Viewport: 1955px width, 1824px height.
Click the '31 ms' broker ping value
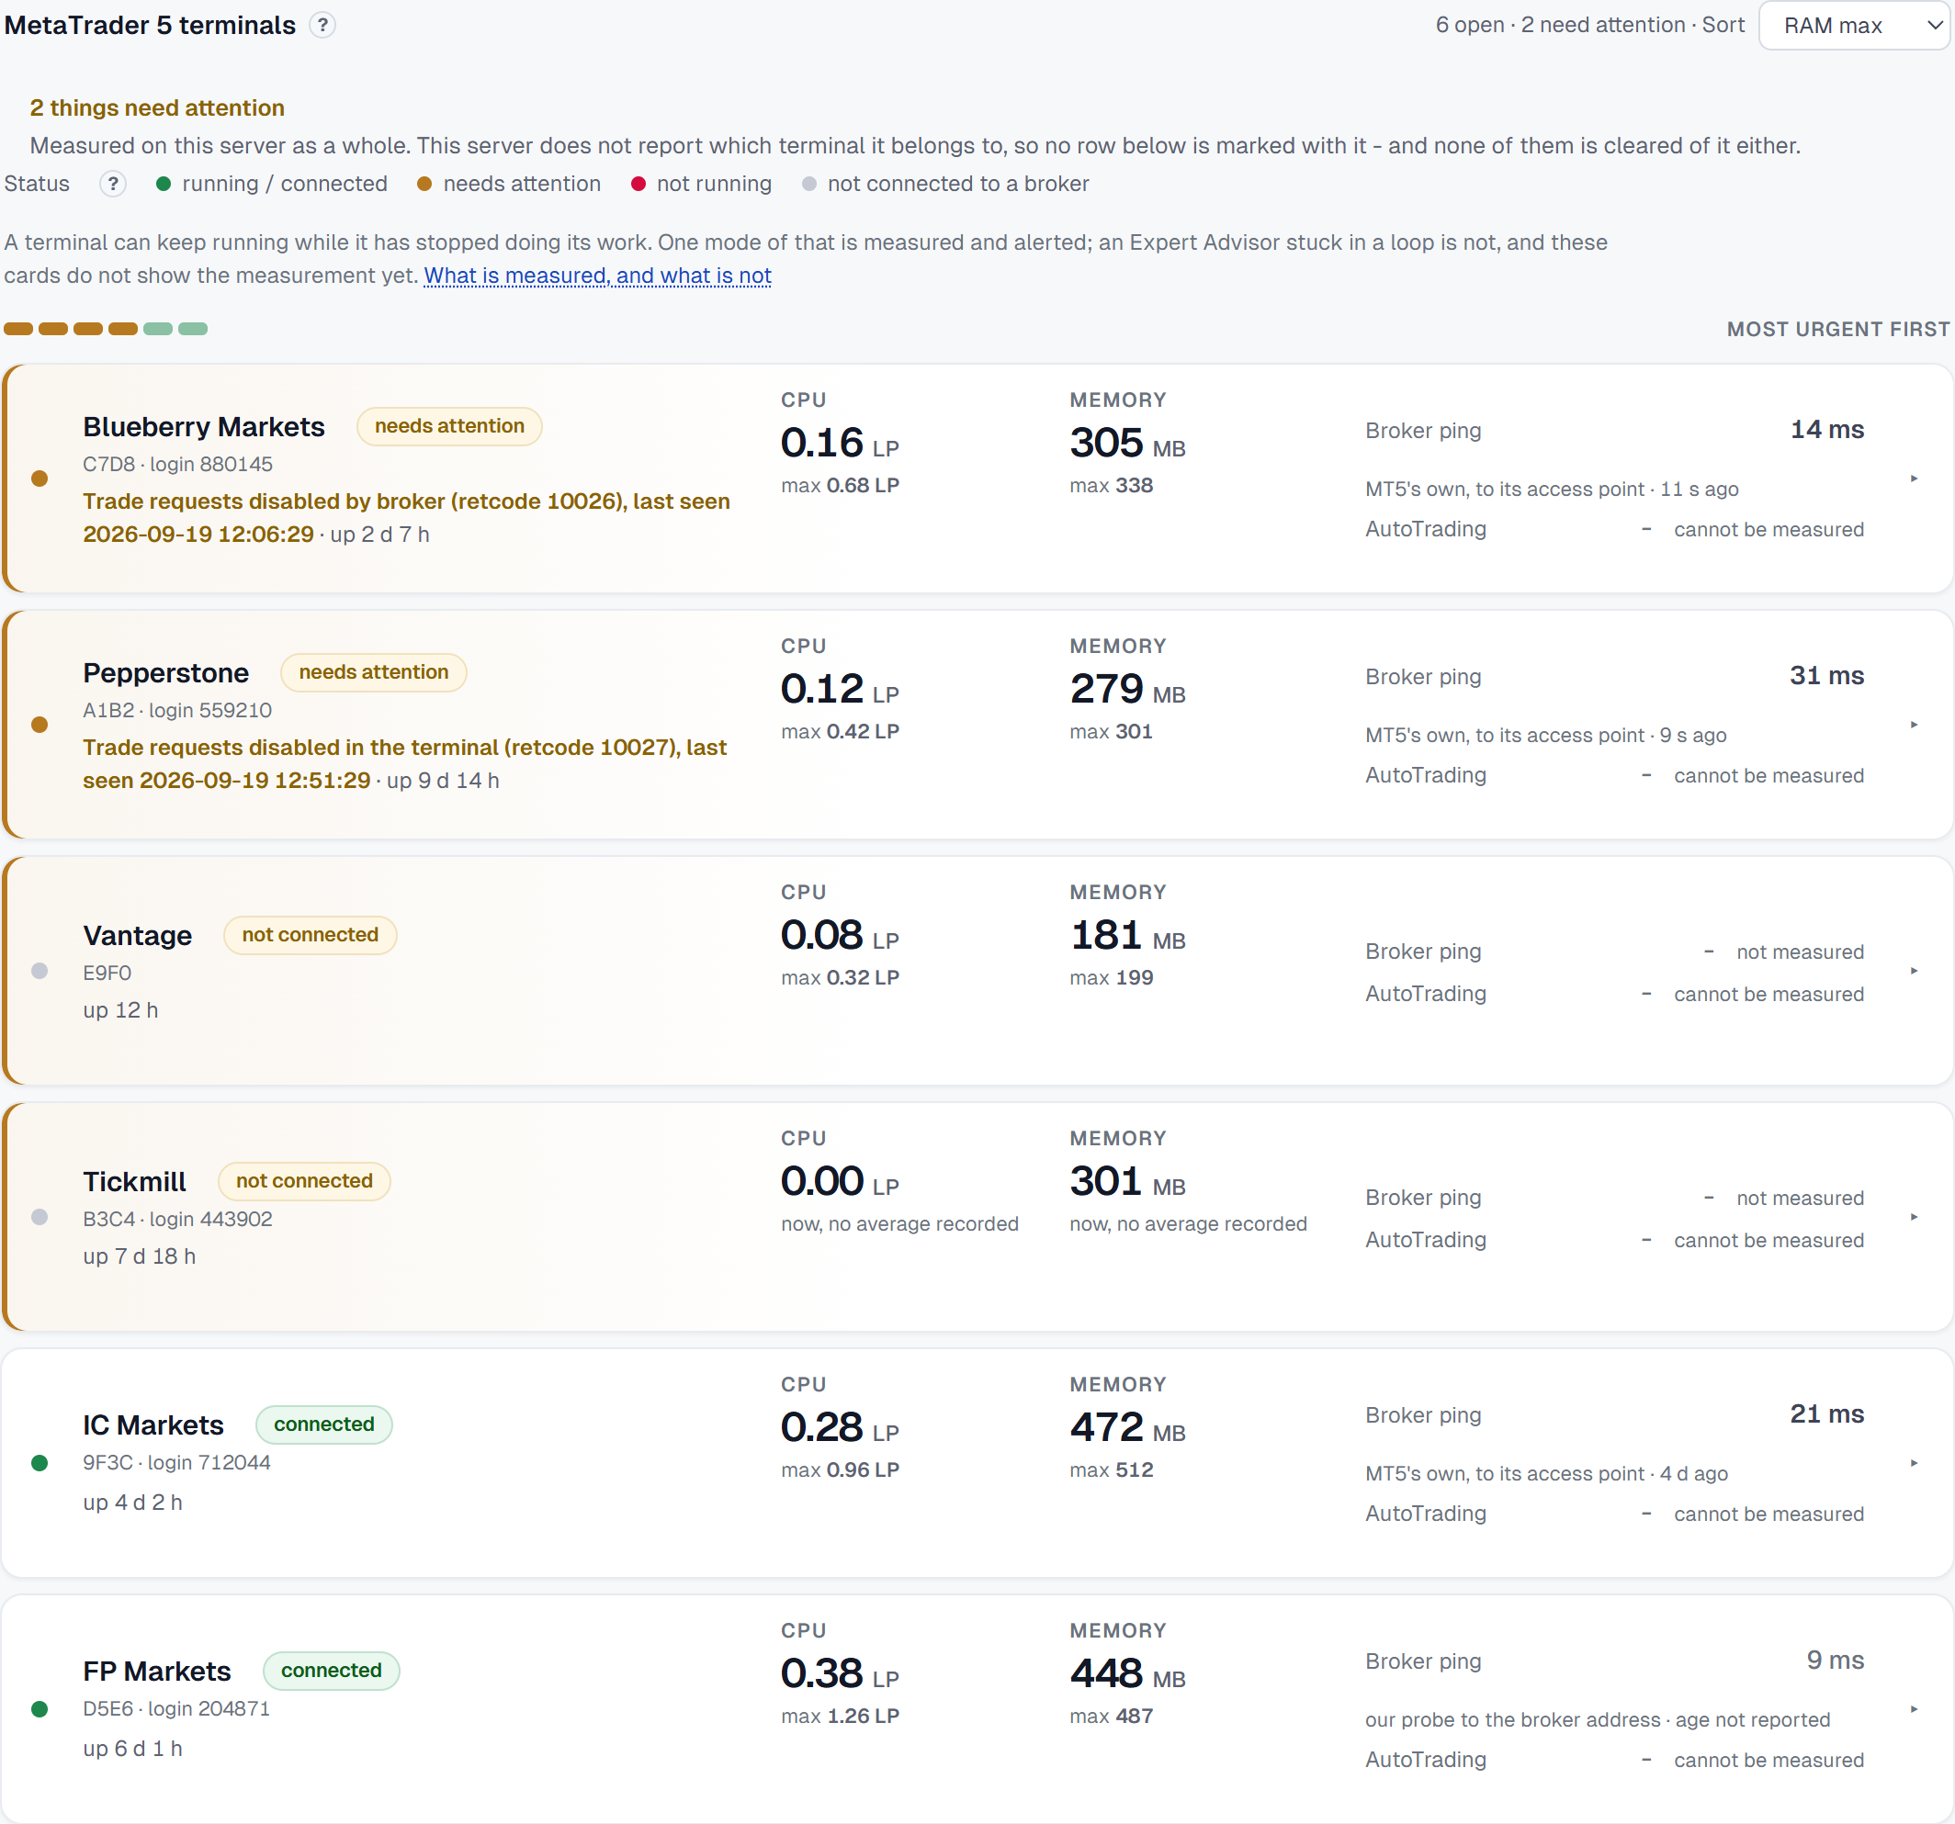[1826, 676]
